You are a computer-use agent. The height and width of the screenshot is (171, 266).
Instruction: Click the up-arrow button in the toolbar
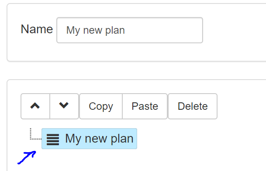tap(35, 106)
